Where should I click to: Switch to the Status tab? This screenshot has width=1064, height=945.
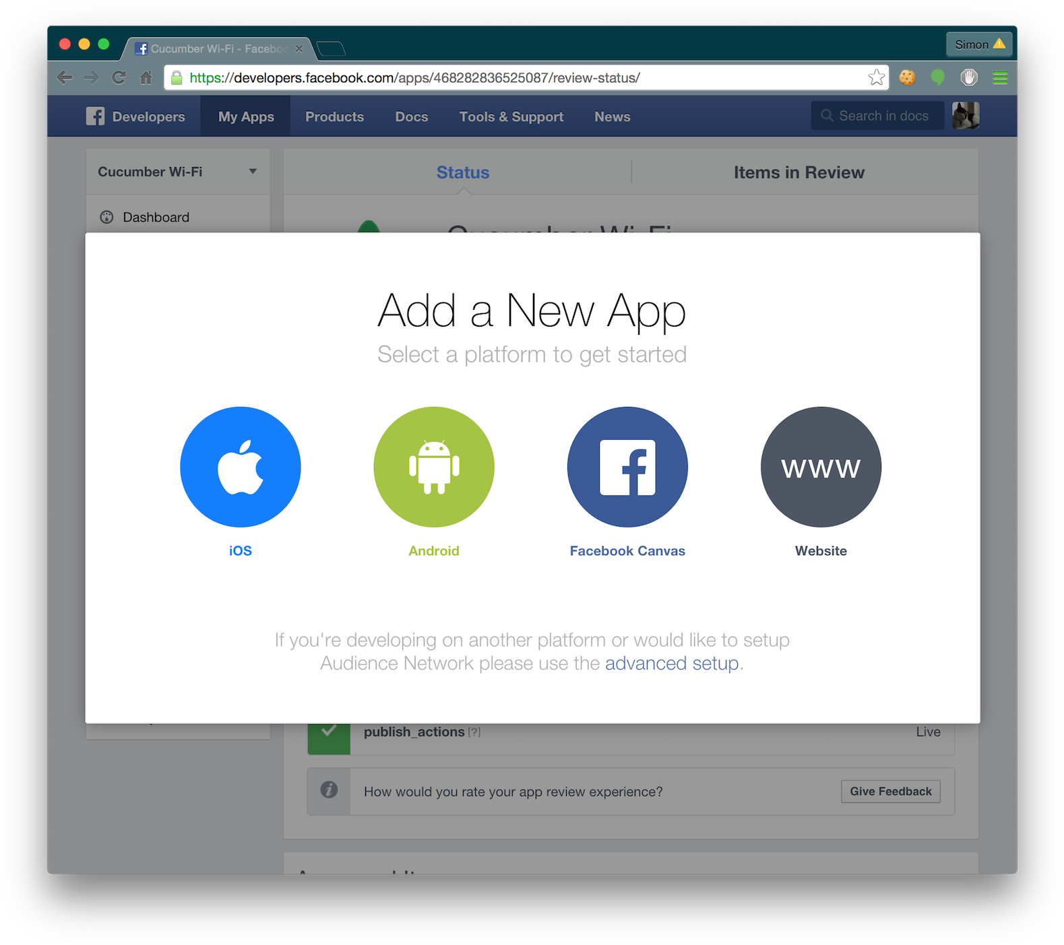tap(463, 172)
